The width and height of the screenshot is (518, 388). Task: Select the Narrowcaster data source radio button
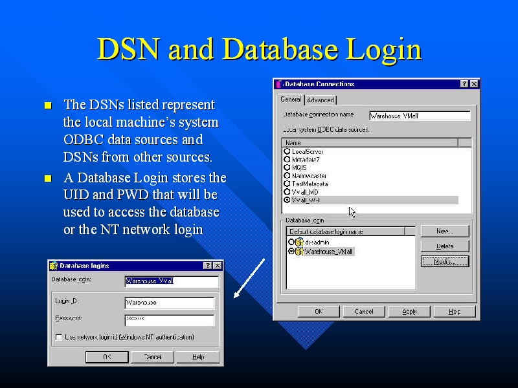[287, 176]
